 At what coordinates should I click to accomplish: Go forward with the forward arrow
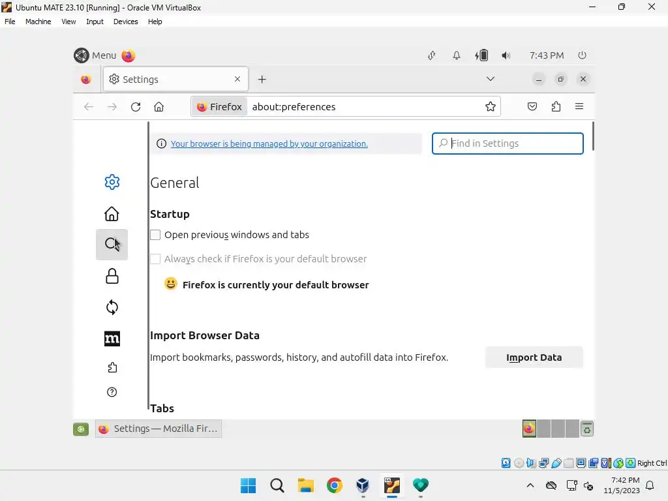coord(112,106)
